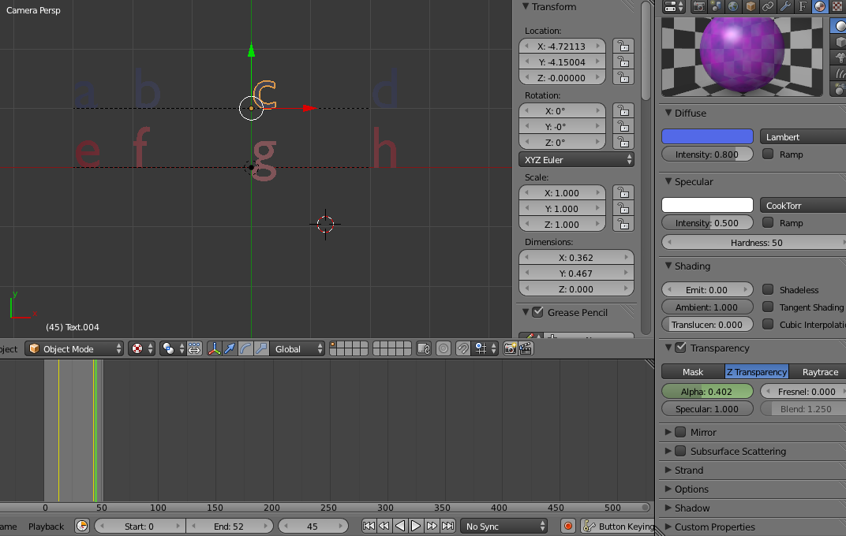Screen dimensions: 846x536
Task: Open the Scene properties tab icon
Action: 716,6
